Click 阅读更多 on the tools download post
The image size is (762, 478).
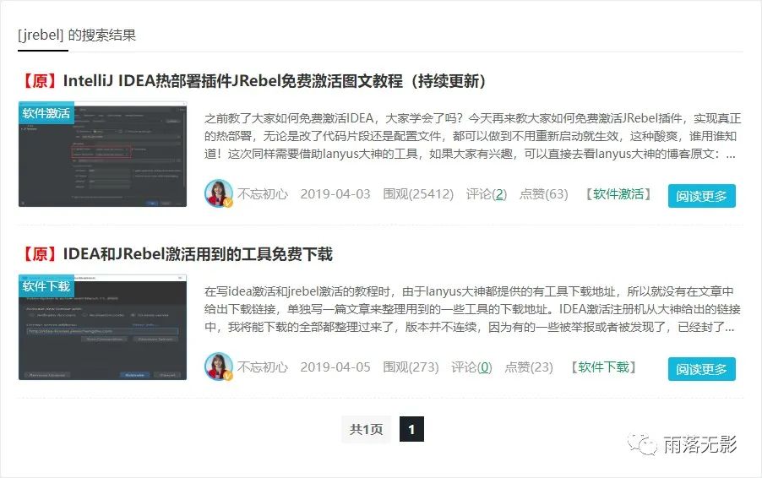tap(702, 369)
